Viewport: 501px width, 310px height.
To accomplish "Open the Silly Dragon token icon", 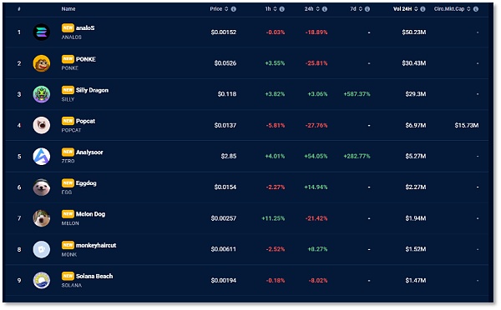I will click(42, 94).
